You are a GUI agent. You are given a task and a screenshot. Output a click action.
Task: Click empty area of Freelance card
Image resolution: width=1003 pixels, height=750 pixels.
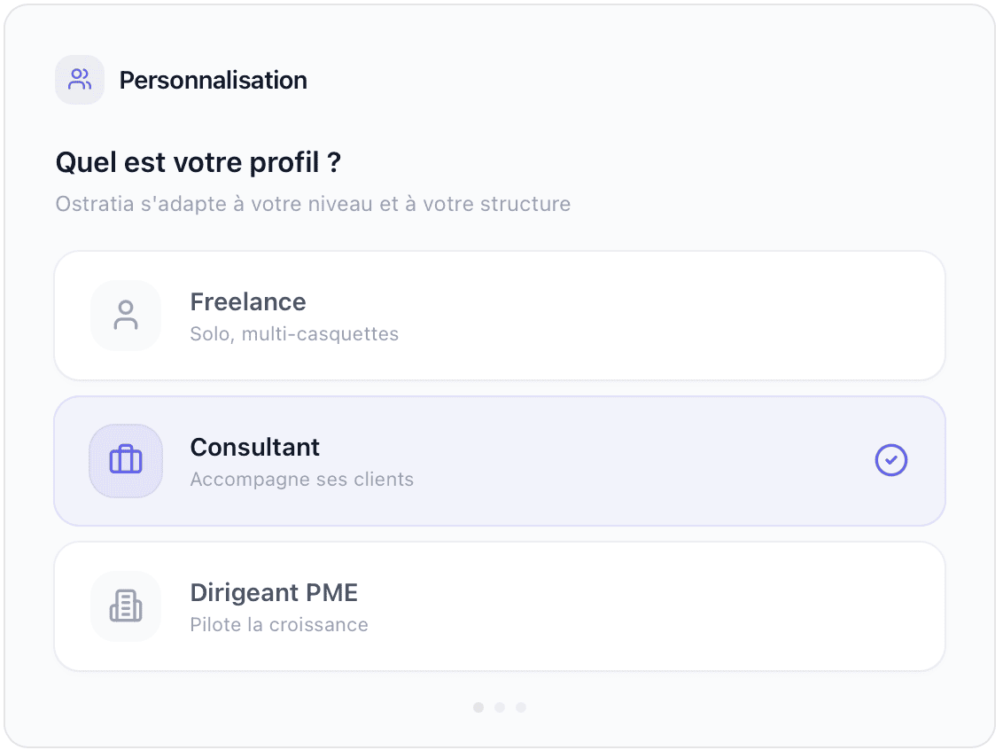(x=665, y=316)
